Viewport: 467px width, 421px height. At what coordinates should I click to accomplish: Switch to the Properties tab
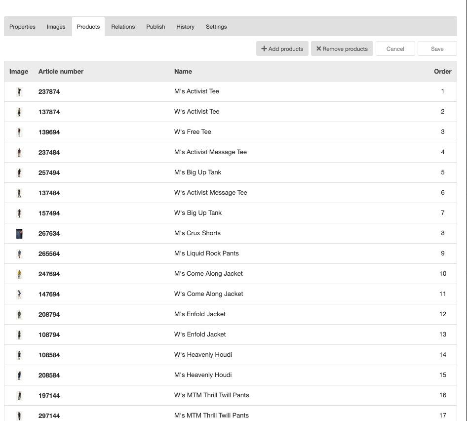(22, 27)
